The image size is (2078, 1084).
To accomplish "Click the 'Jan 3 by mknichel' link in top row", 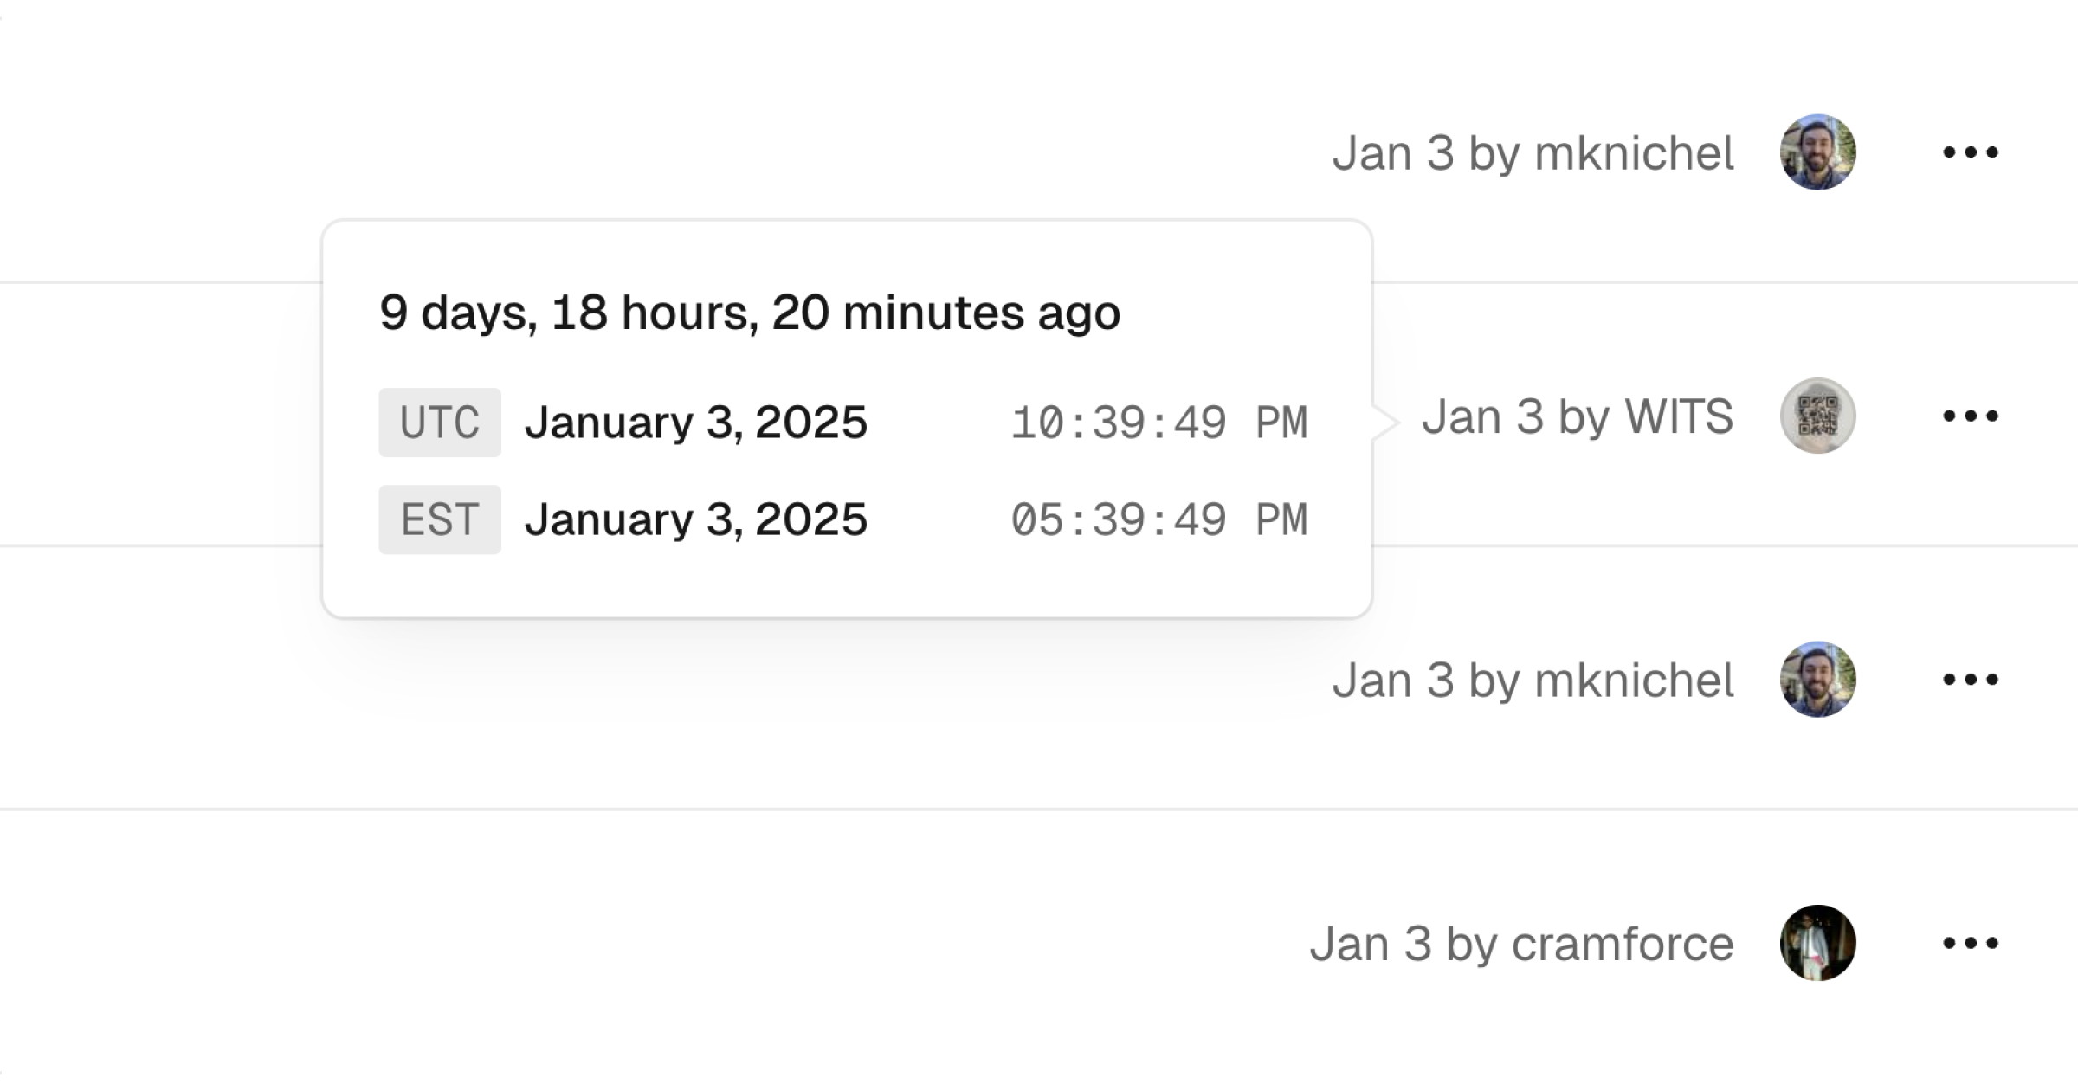I will [1534, 152].
